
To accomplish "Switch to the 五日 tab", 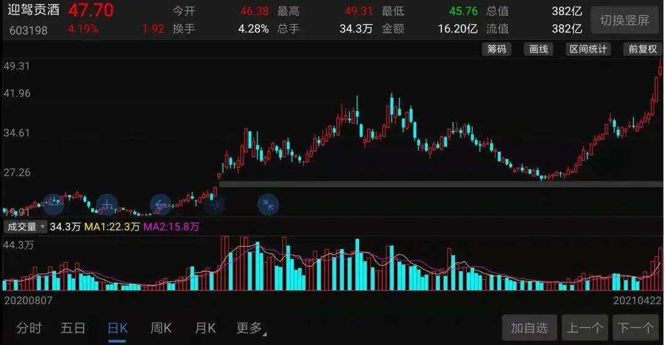I will coord(73,328).
